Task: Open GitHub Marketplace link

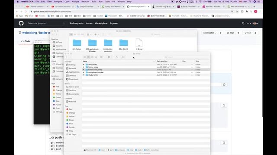Action: coord(101,23)
